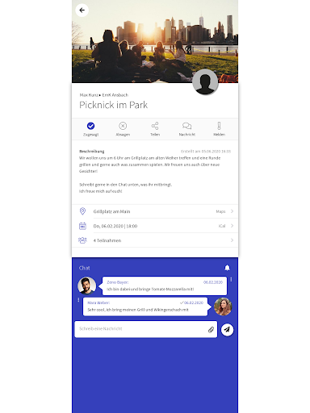This screenshot has width=310, height=413.
Task: Open options menu for Mara Weber's message
Action: tap(78, 300)
